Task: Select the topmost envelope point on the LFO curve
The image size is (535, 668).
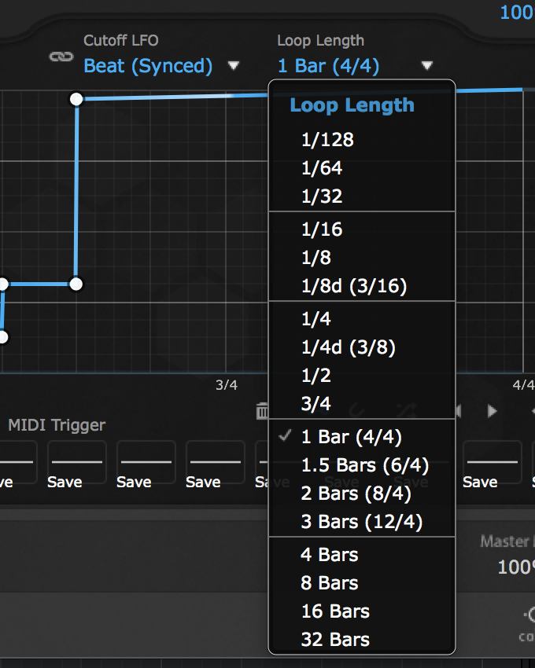Action: point(76,99)
